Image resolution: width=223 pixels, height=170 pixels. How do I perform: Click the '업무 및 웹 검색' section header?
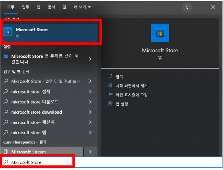16,71
